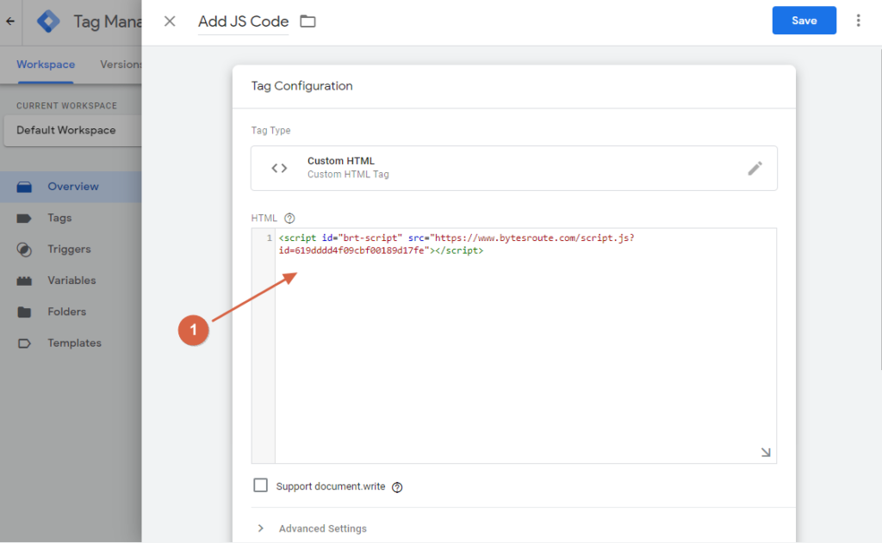Open help for Support document.write

click(397, 487)
